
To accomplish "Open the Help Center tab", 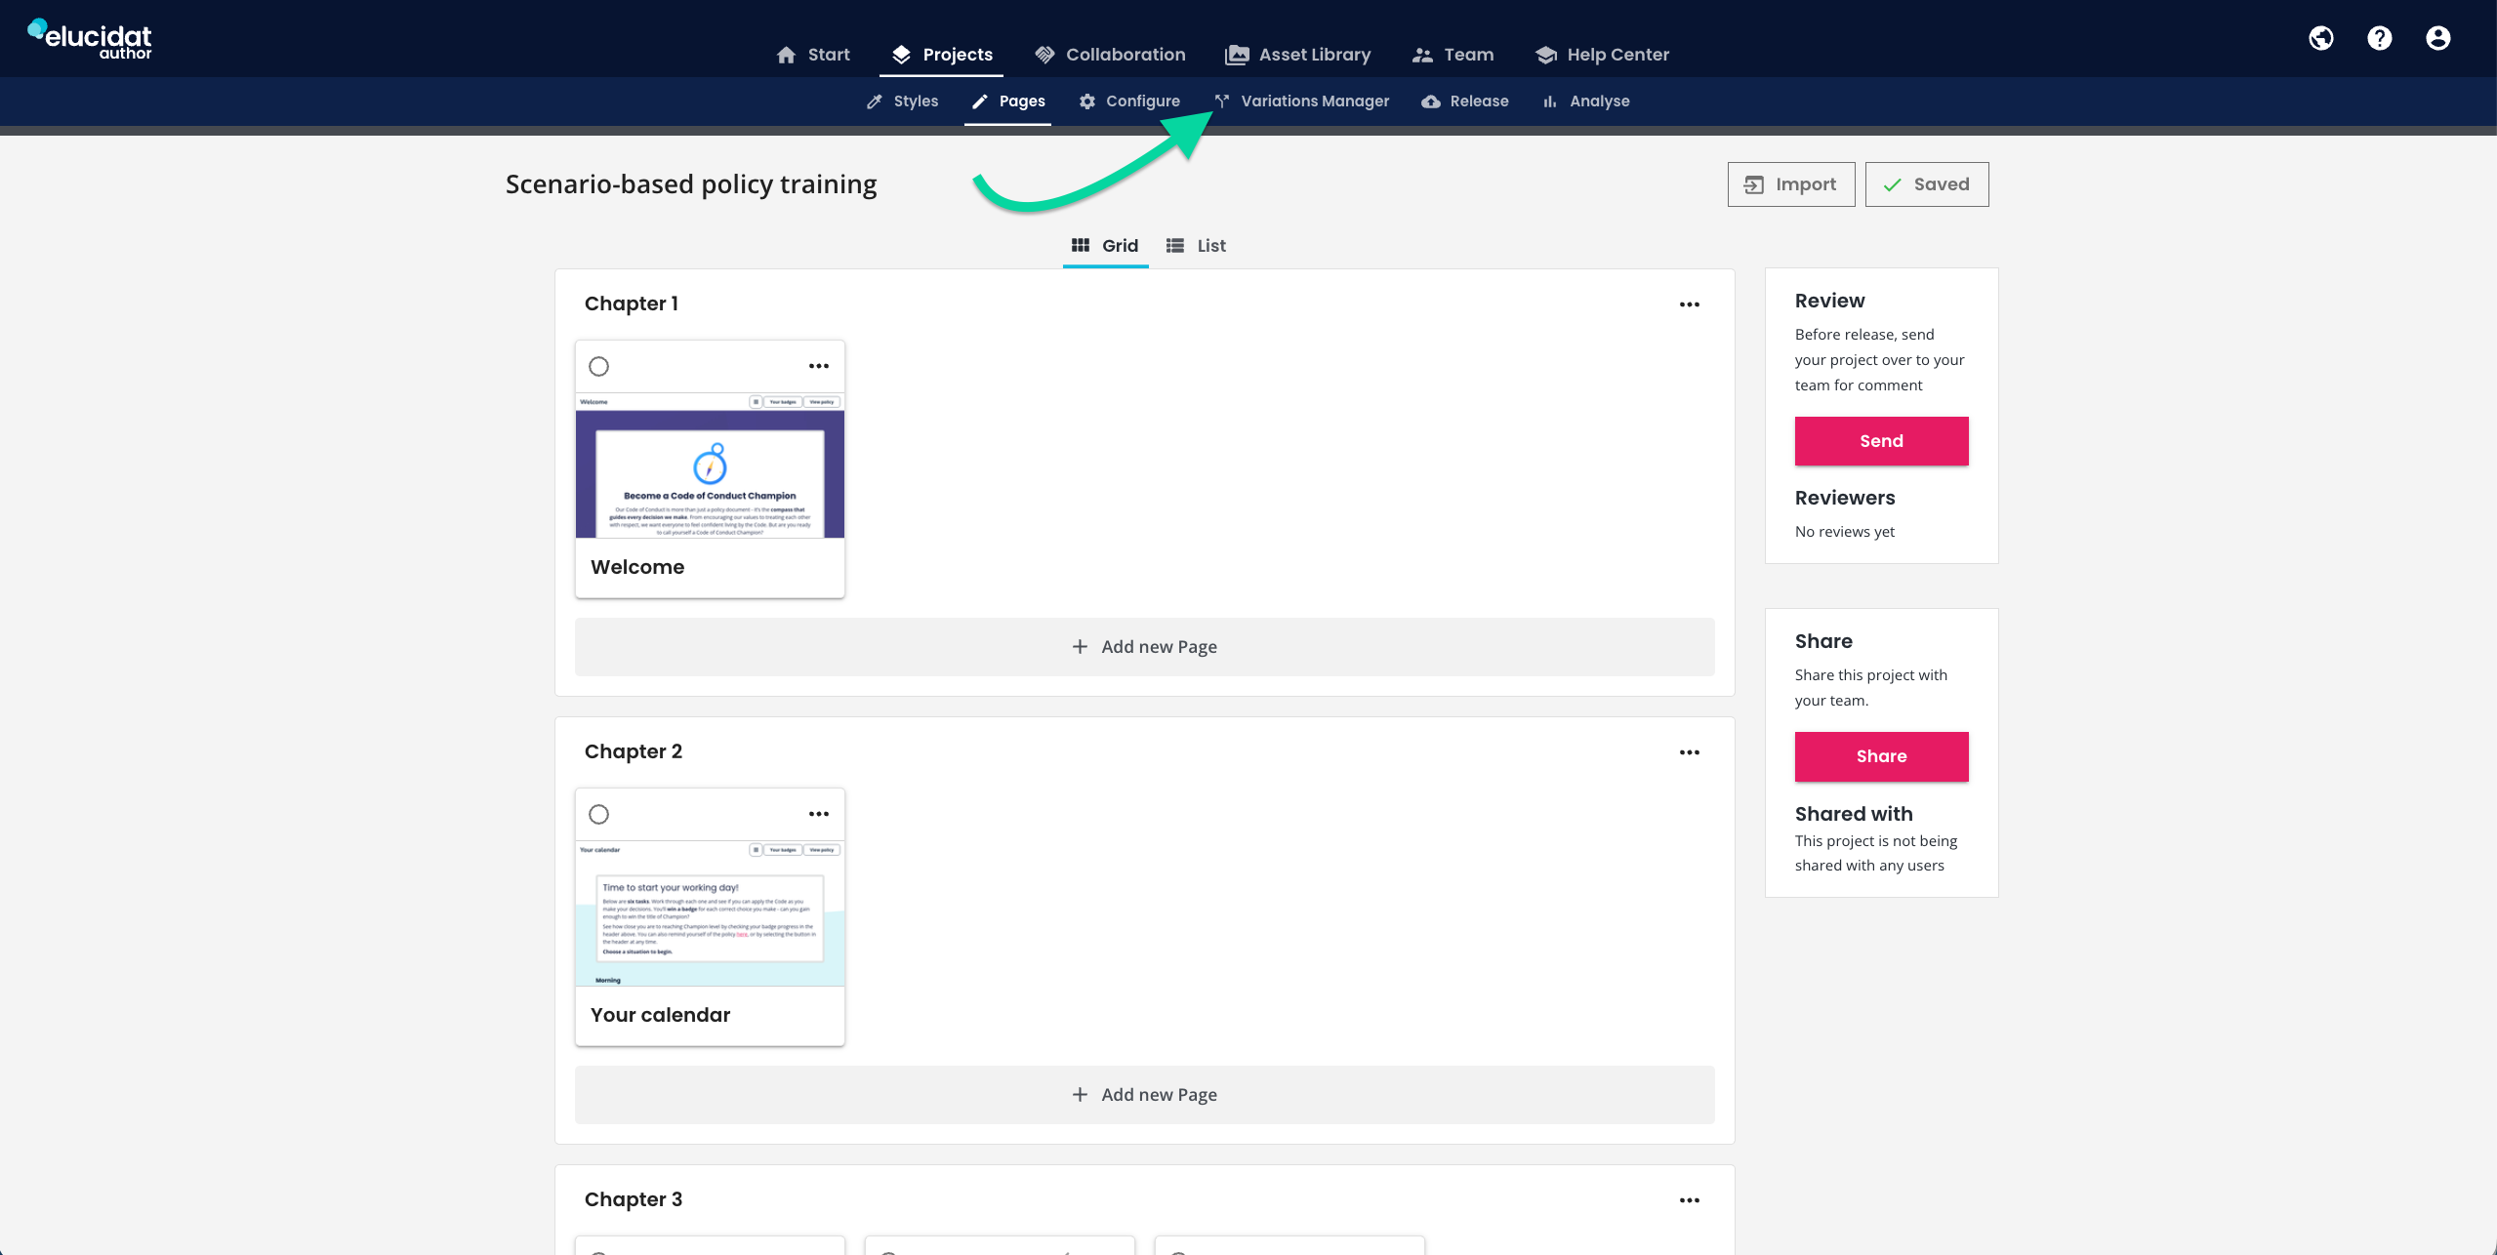I will point(1601,55).
